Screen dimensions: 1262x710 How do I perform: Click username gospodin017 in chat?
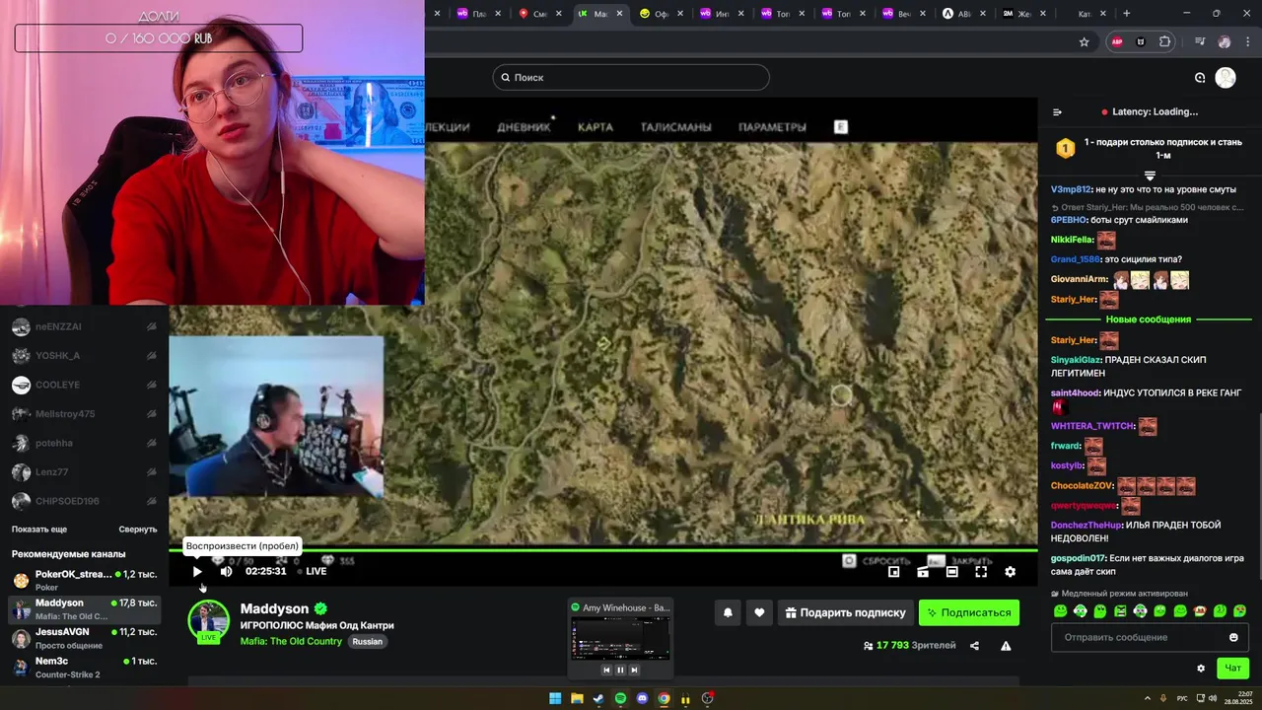point(1079,558)
